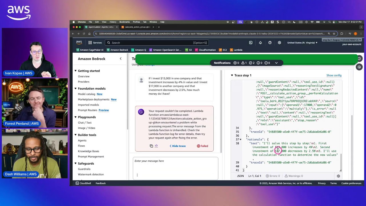Viewport: 366px width, 206px height.
Task: Open JSON editor settings gear
Action: (339, 176)
